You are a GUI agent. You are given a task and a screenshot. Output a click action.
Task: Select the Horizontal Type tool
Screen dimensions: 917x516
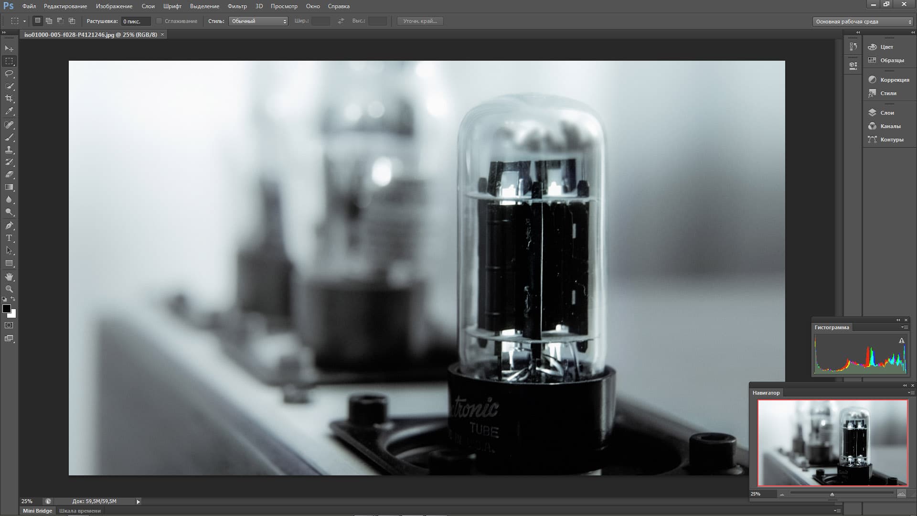pyautogui.click(x=9, y=238)
